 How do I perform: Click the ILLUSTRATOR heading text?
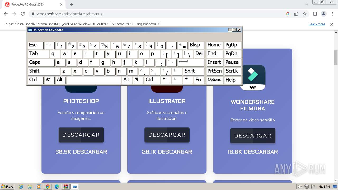[x=167, y=101]
